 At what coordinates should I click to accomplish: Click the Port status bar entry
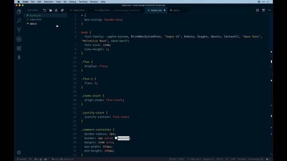pos(177,159)
